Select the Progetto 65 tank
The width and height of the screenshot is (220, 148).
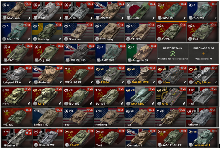[x=141, y=53]
